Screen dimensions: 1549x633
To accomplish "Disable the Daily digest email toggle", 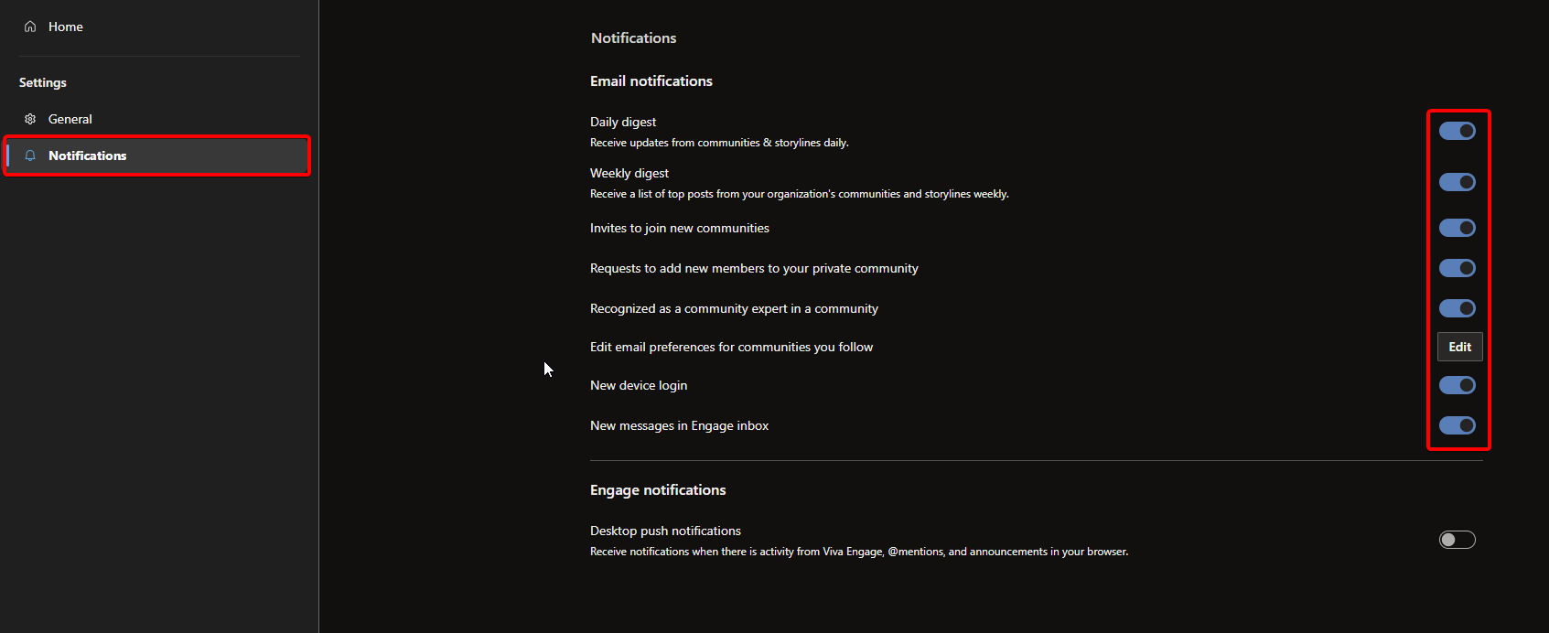I will 1457,131.
